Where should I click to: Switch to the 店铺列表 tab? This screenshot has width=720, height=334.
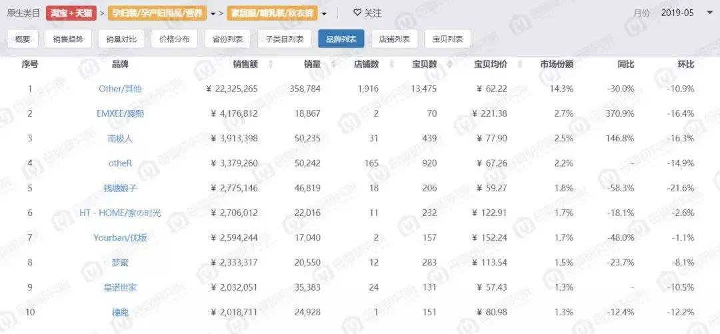click(x=395, y=39)
